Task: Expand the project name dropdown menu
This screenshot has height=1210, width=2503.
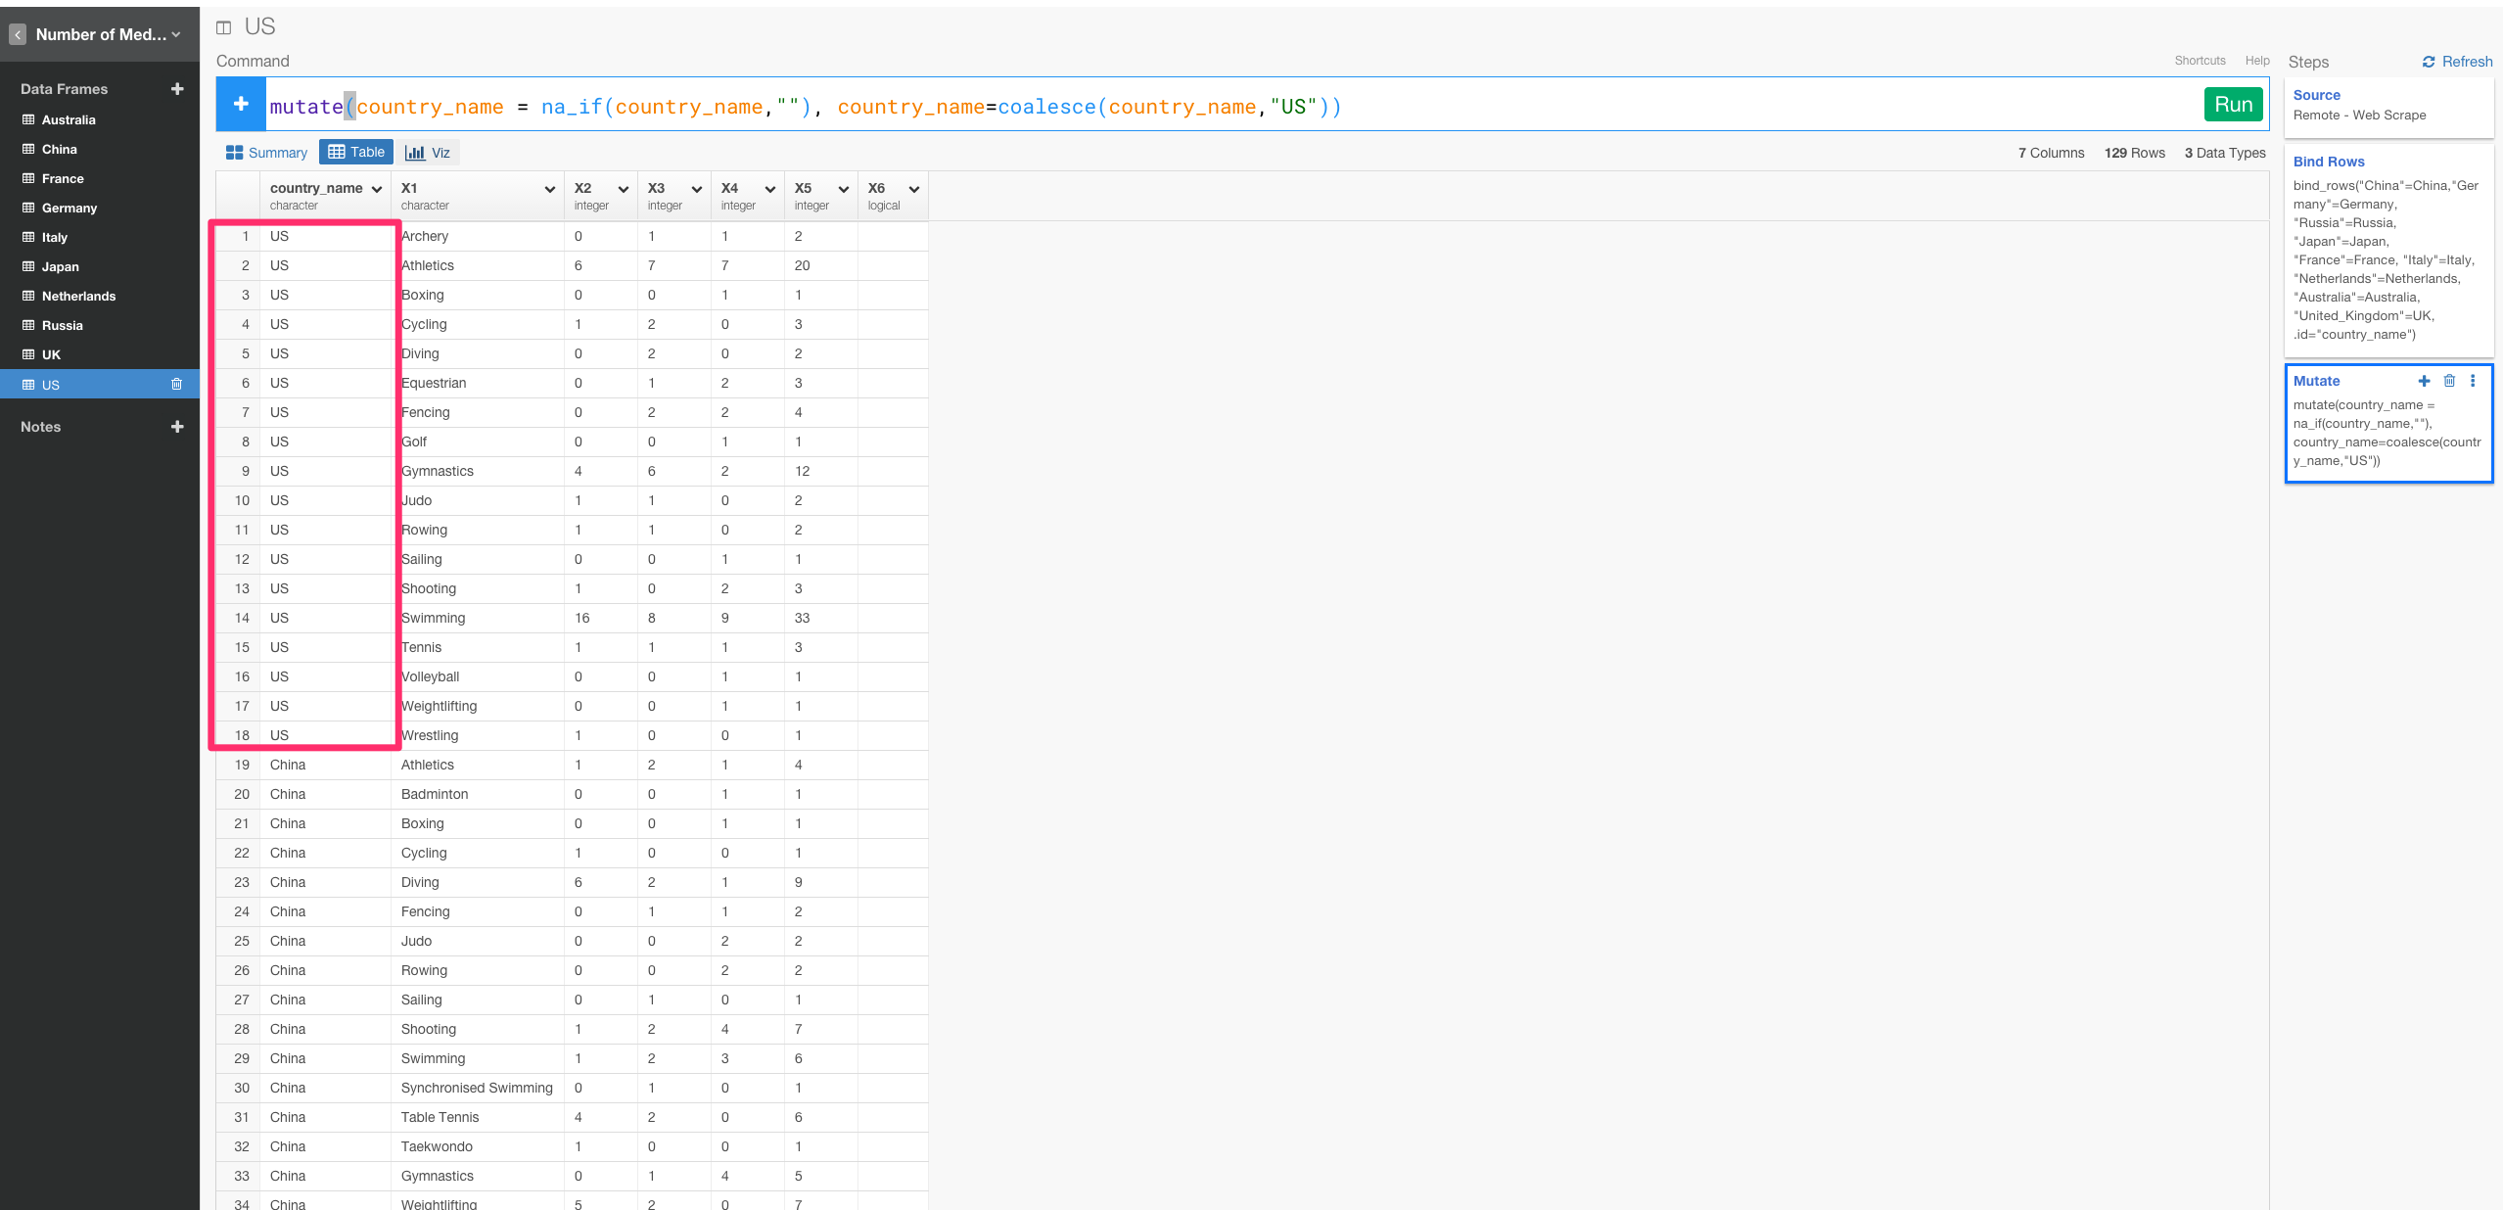Action: click(x=176, y=35)
